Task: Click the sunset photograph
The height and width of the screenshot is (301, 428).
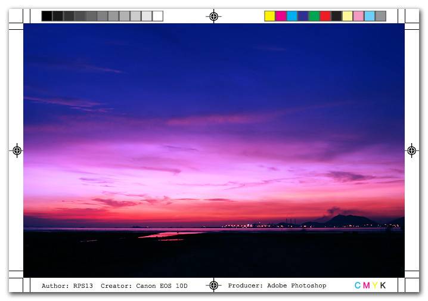Action: (x=214, y=150)
